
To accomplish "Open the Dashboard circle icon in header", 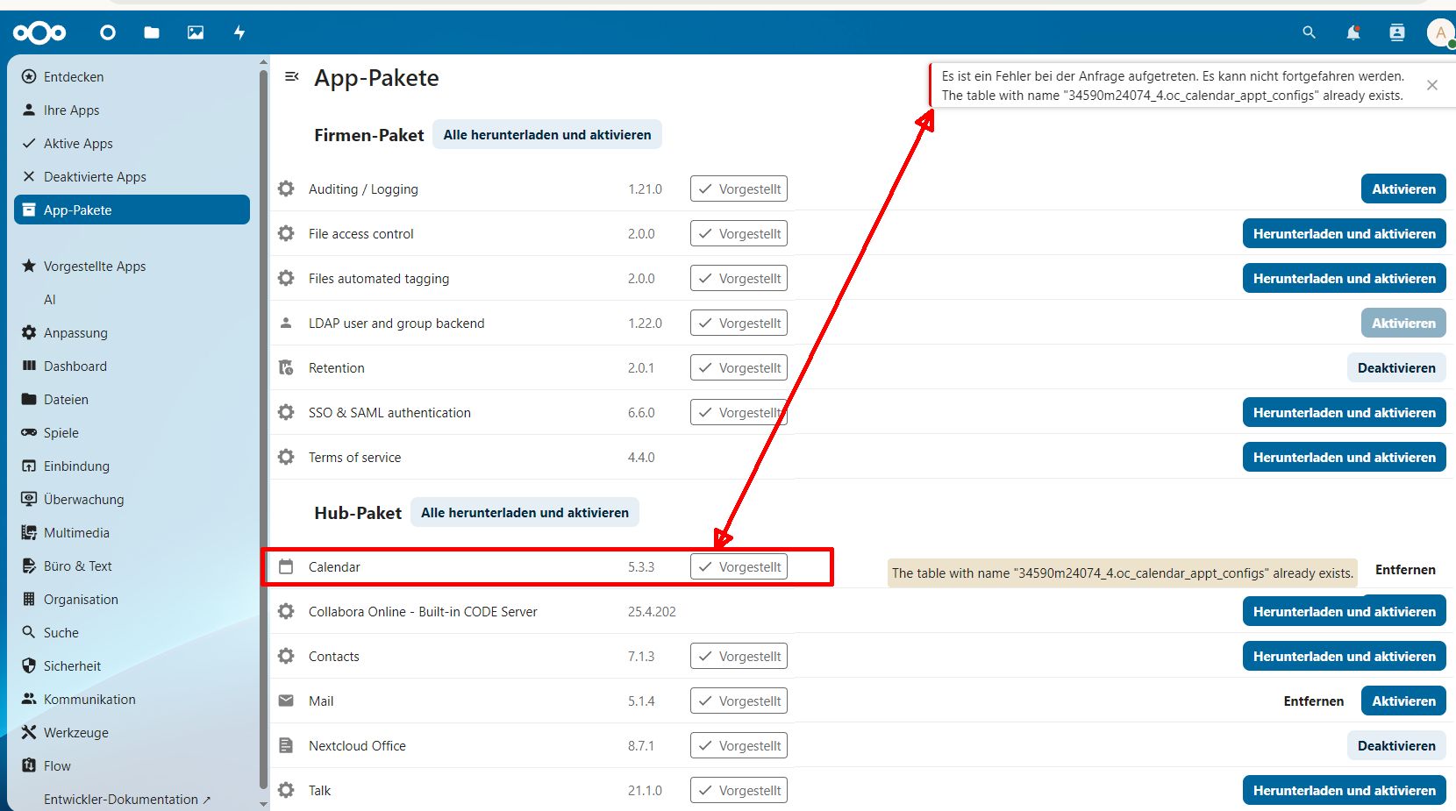I will point(108,32).
